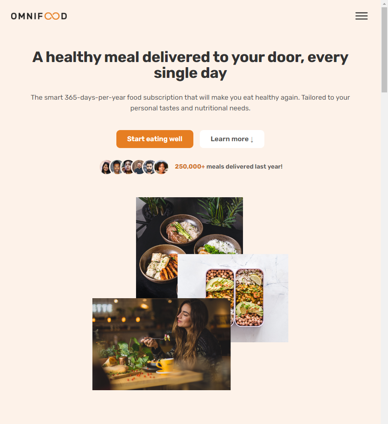Click the empty scrollbar track below the thumb
388x424 pixels.
coord(384,257)
